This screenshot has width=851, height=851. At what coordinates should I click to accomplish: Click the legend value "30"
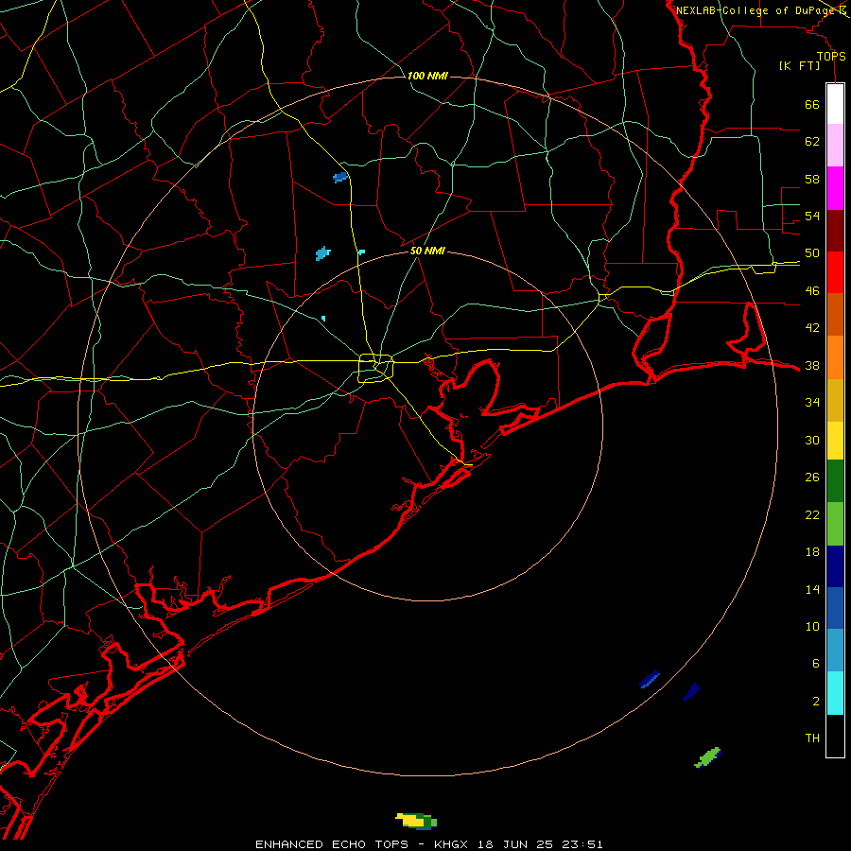pyautogui.click(x=812, y=440)
